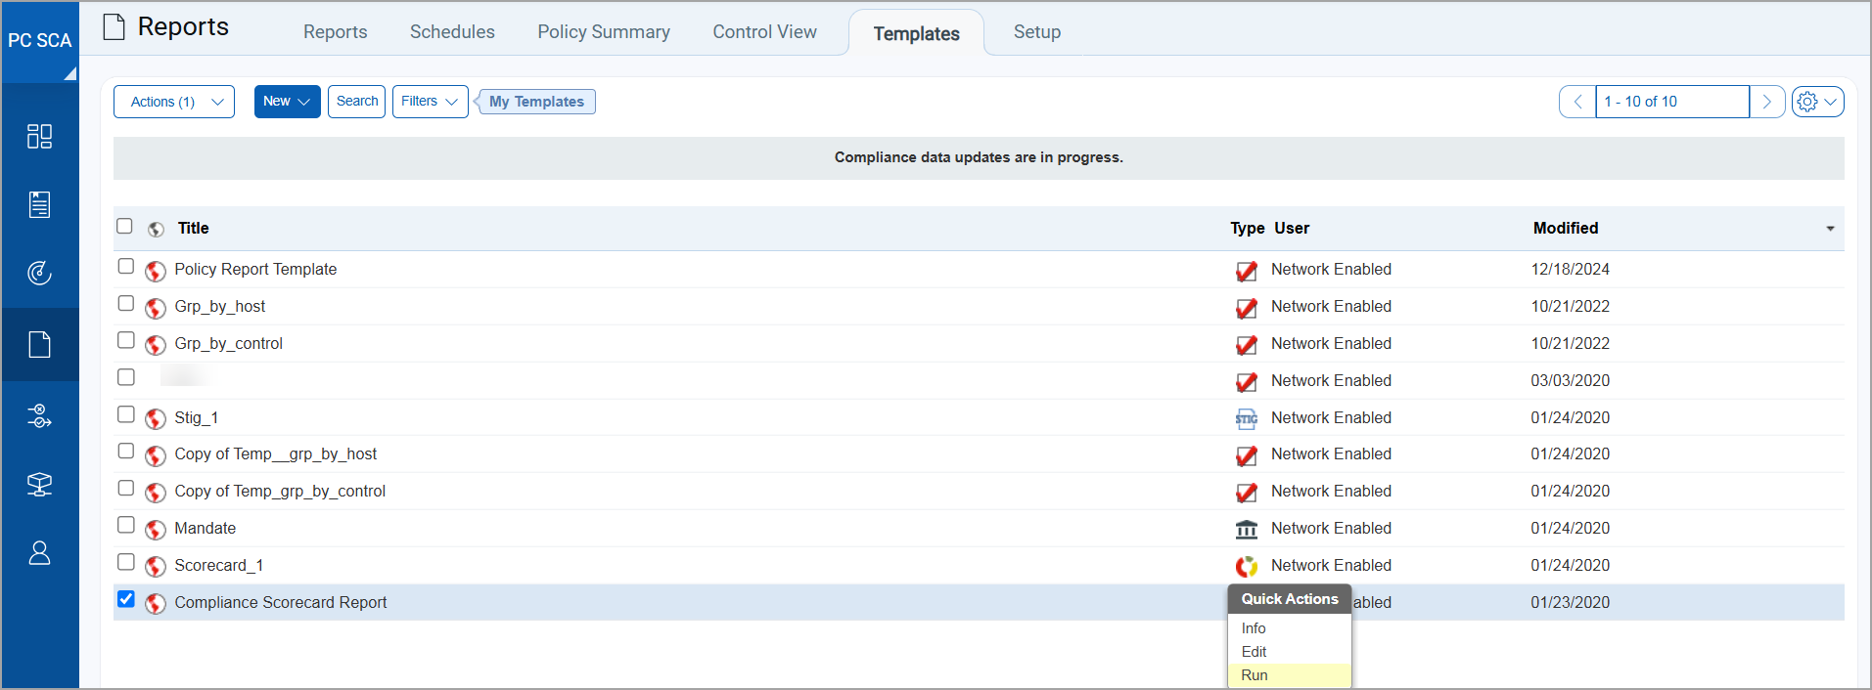Uncheck the Compliance Scorecard Report checkbox
The height and width of the screenshot is (690, 1872).
pyautogui.click(x=125, y=599)
